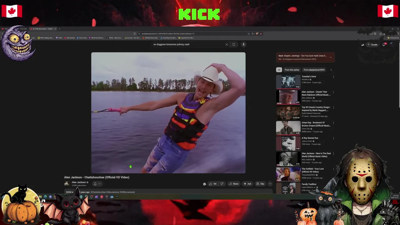This screenshot has width=400, height=225.
Task: Select the All filter chip
Action: (x=279, y=70)
